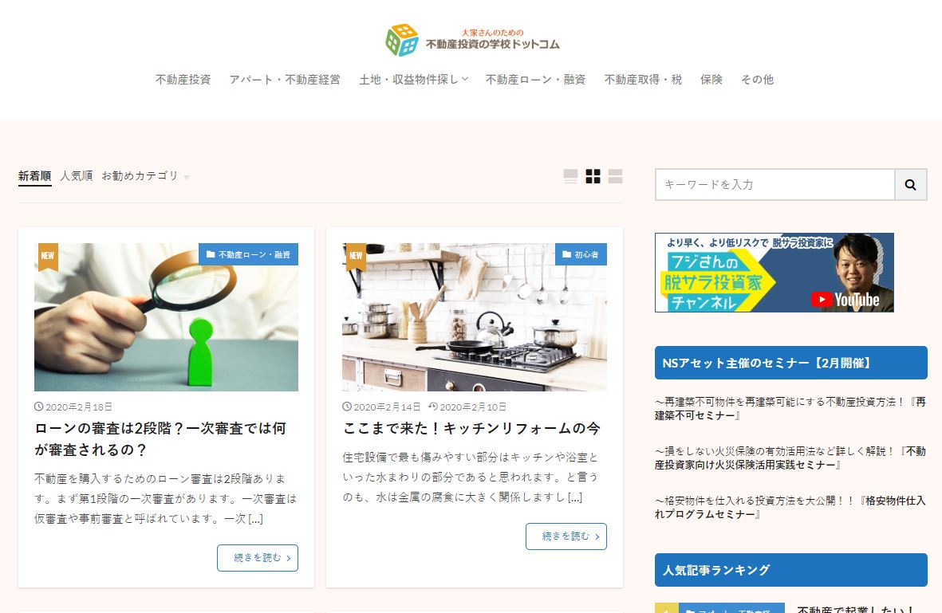
Task: Click the キーワードを入力 search field
Action: click(x=775, y=185)
